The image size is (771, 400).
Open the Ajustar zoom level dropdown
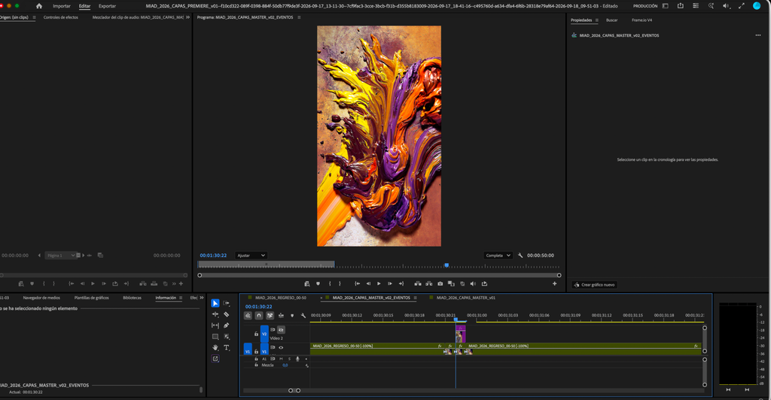click(251, 255)
